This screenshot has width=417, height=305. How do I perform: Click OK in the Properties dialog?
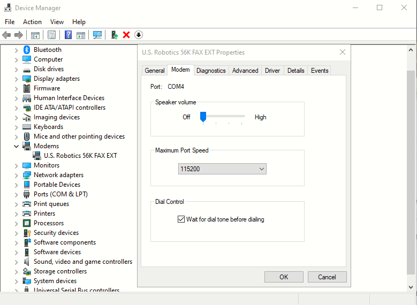pyautogui.click(x=284, y=277)
